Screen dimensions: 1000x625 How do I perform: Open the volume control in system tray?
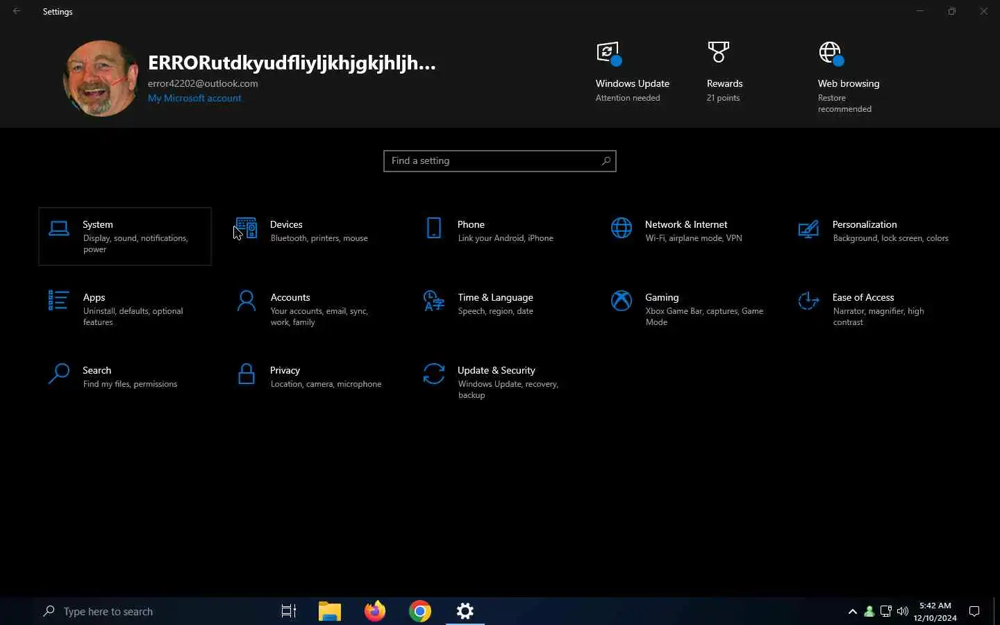(x=903, y=612)
